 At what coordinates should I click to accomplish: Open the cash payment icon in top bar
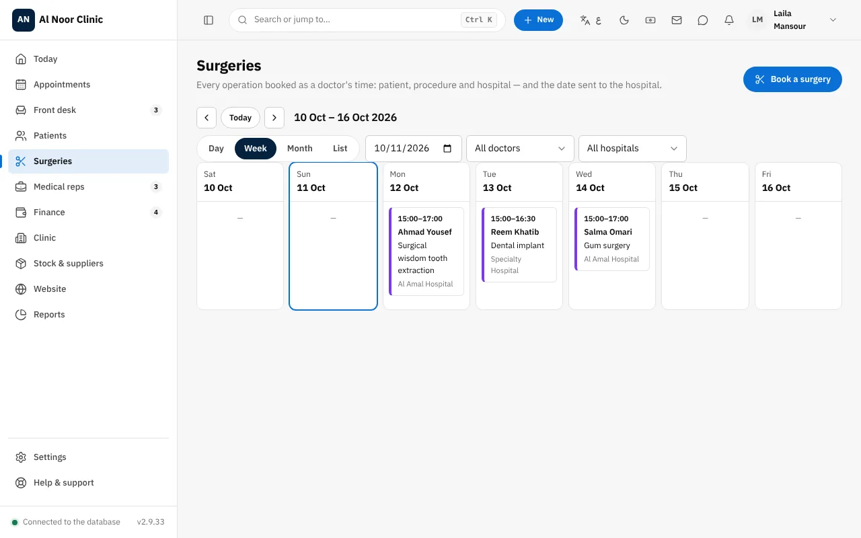(x=650, y=20)
